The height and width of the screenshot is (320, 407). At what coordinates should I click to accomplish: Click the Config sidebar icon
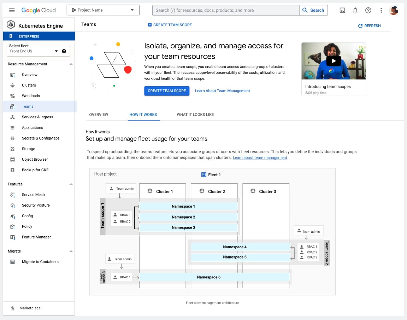(12, 216)
